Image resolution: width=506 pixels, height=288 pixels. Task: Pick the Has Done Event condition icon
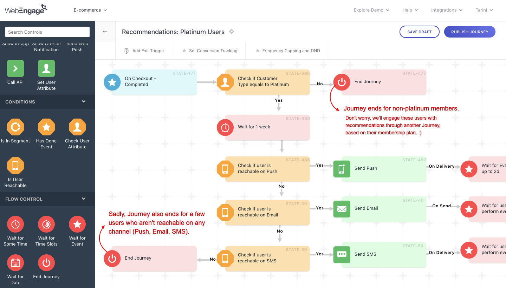point(46,127)
